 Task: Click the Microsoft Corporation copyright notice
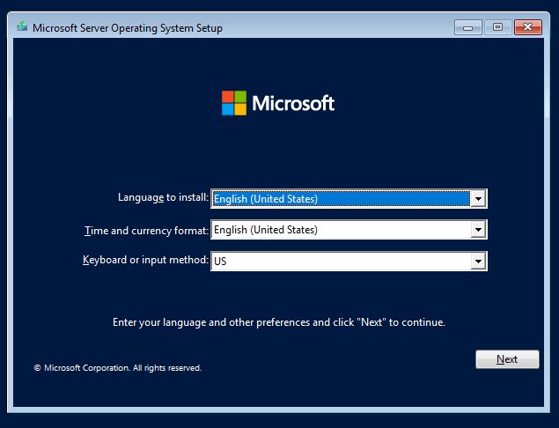click(x=118, y=368)
